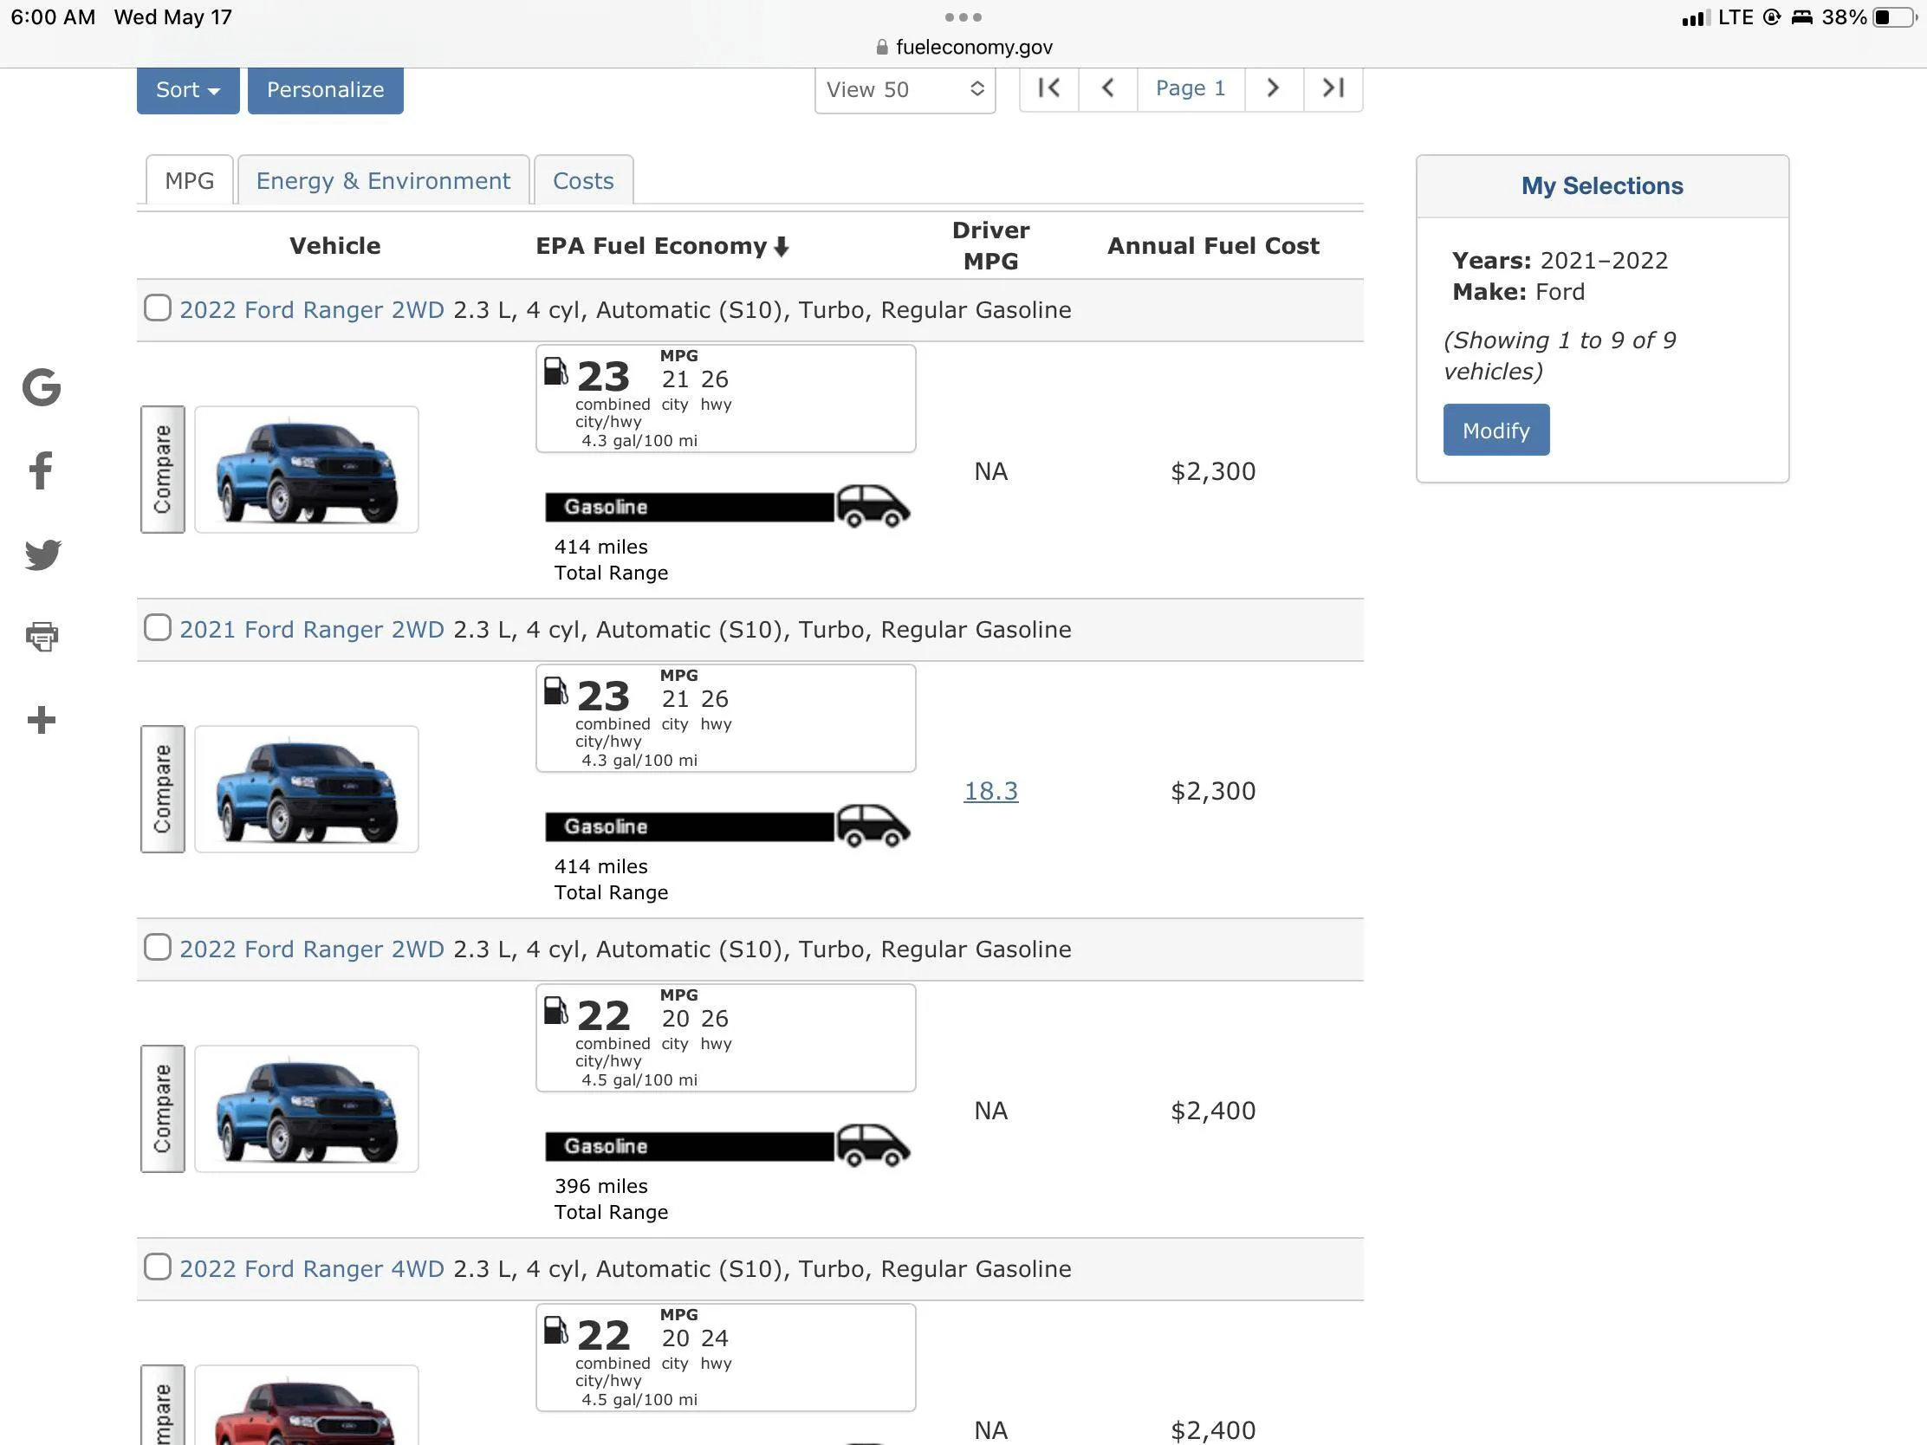Screen dimensions: 1927x1445
Task: Click fuel pump icon in 22 MPG 20/26 box
Action: (555, 1009)
